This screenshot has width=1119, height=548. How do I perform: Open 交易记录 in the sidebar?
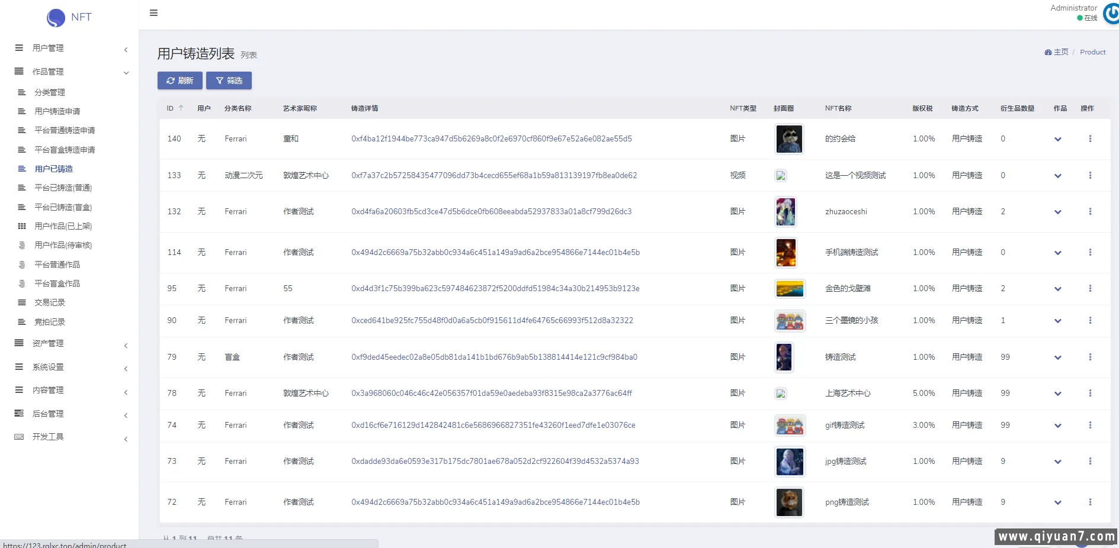pos(50,302)
